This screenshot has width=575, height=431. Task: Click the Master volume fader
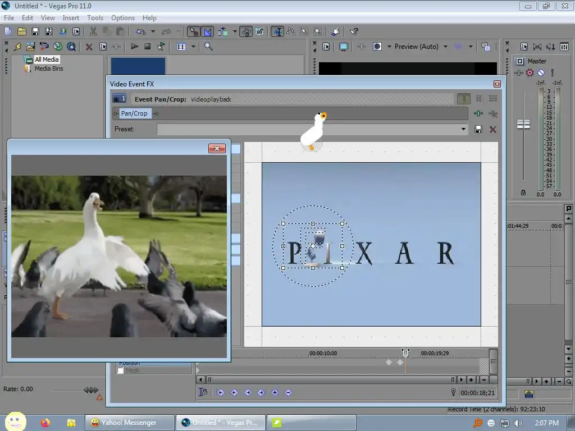(523, 125)
